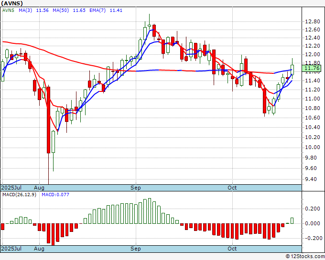Click the "10.80" price axis label
Image resolution: width=325 pixels, height=260 pixels.
(x=313, y=108)
